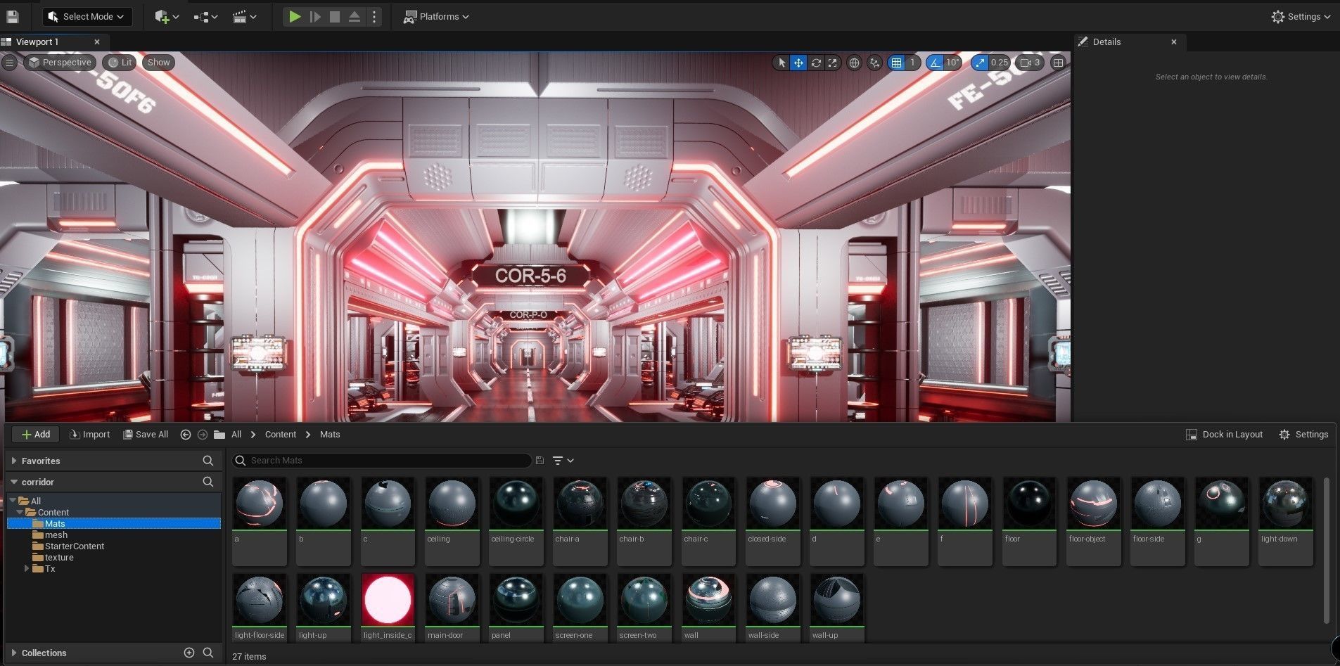This screenshot has width=1340, height=666.
Task: Open the Select Mode dropdown
Action: 87,16
